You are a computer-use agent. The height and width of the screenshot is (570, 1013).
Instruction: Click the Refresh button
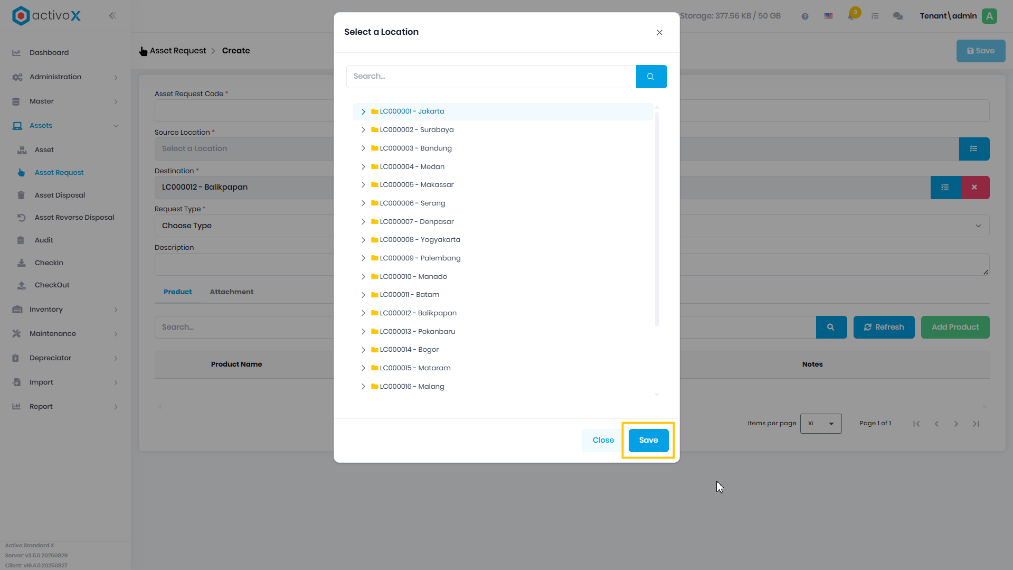884,328
